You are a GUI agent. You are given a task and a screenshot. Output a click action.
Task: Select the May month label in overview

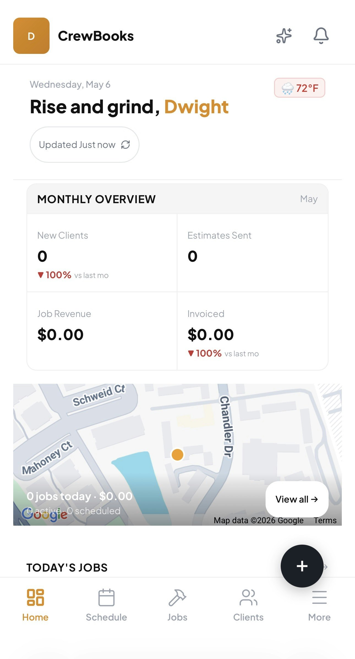(309, 199)
